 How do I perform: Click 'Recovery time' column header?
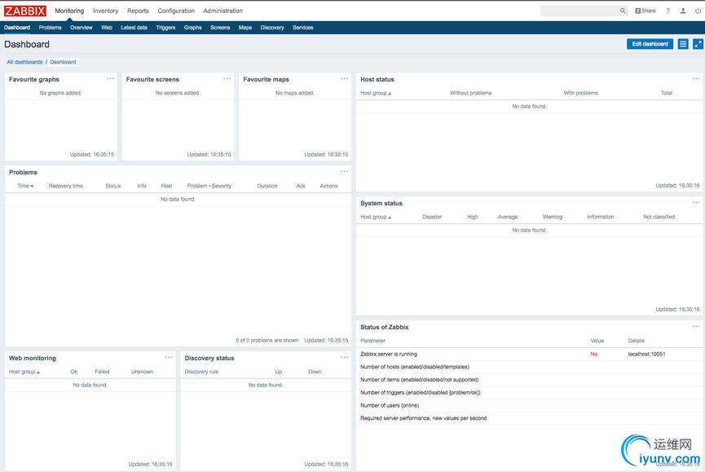[66, 186]
